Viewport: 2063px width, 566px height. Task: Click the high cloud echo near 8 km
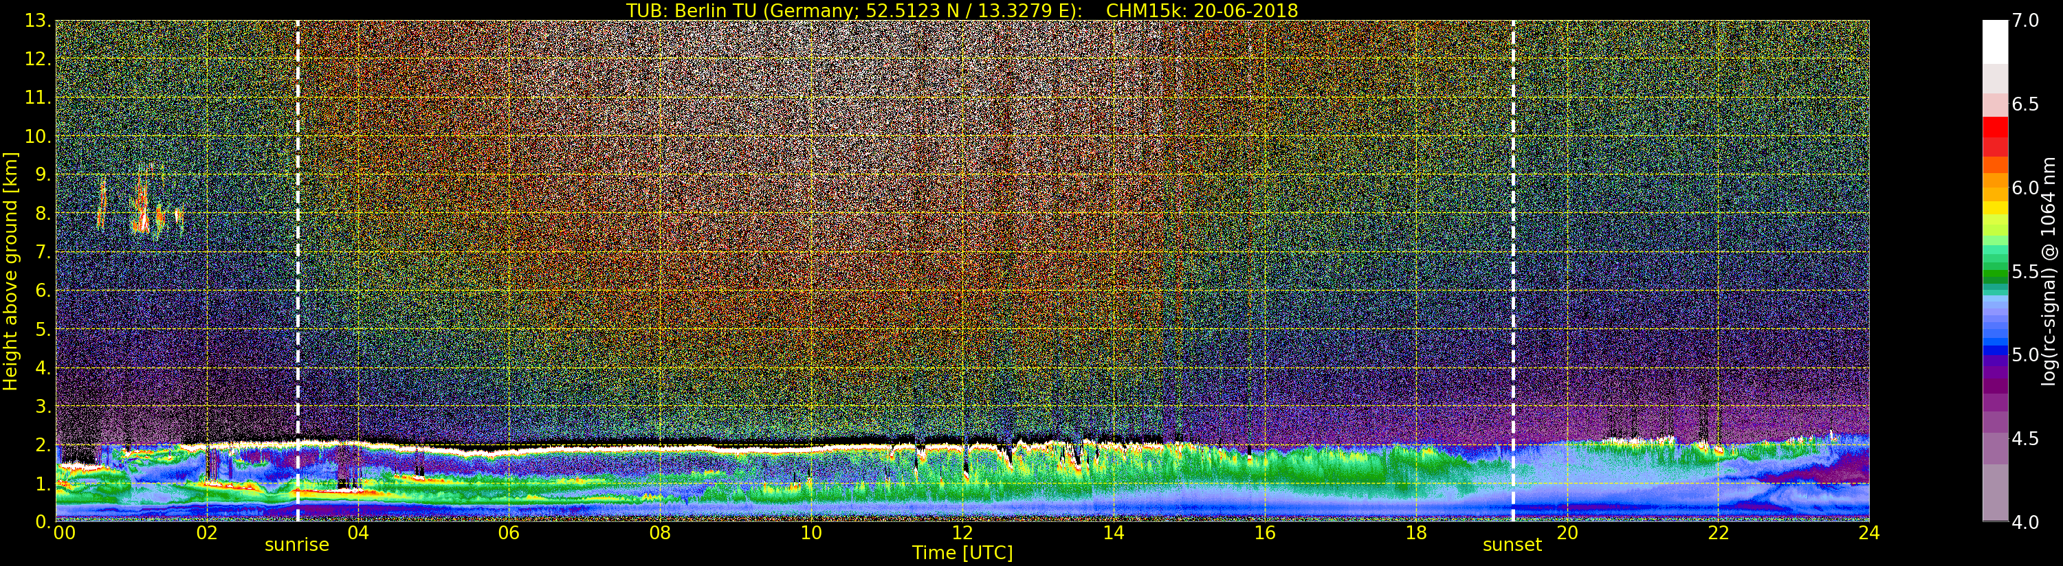point(142,210)
